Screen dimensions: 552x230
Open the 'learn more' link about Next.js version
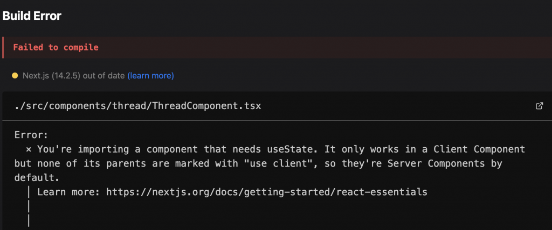(x=151, y=75)
